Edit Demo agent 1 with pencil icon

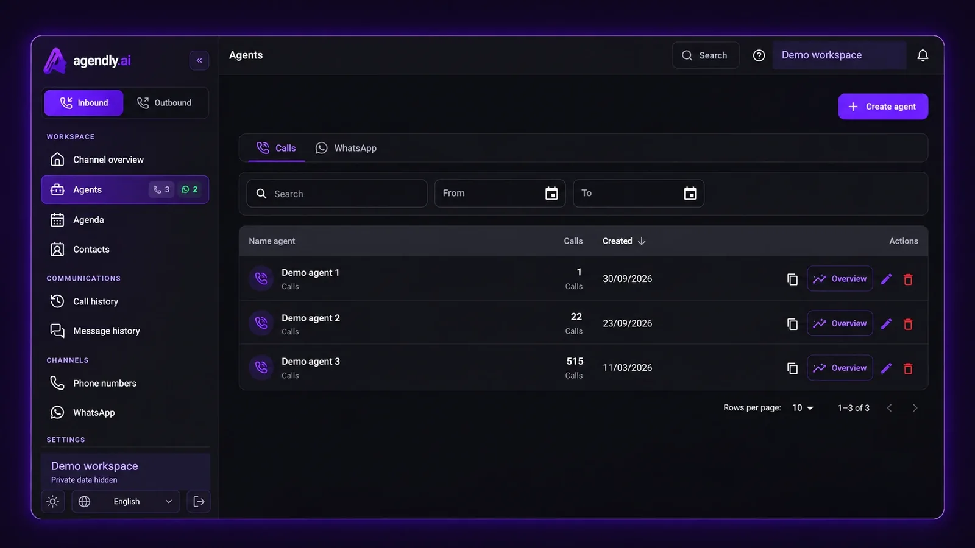[x=887, y=279]
